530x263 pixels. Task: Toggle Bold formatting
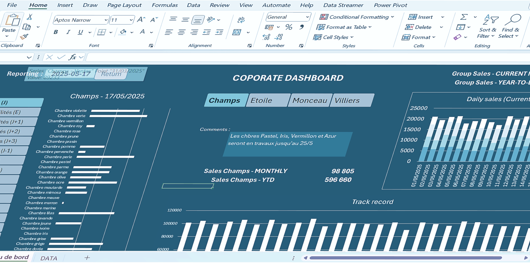56,32
